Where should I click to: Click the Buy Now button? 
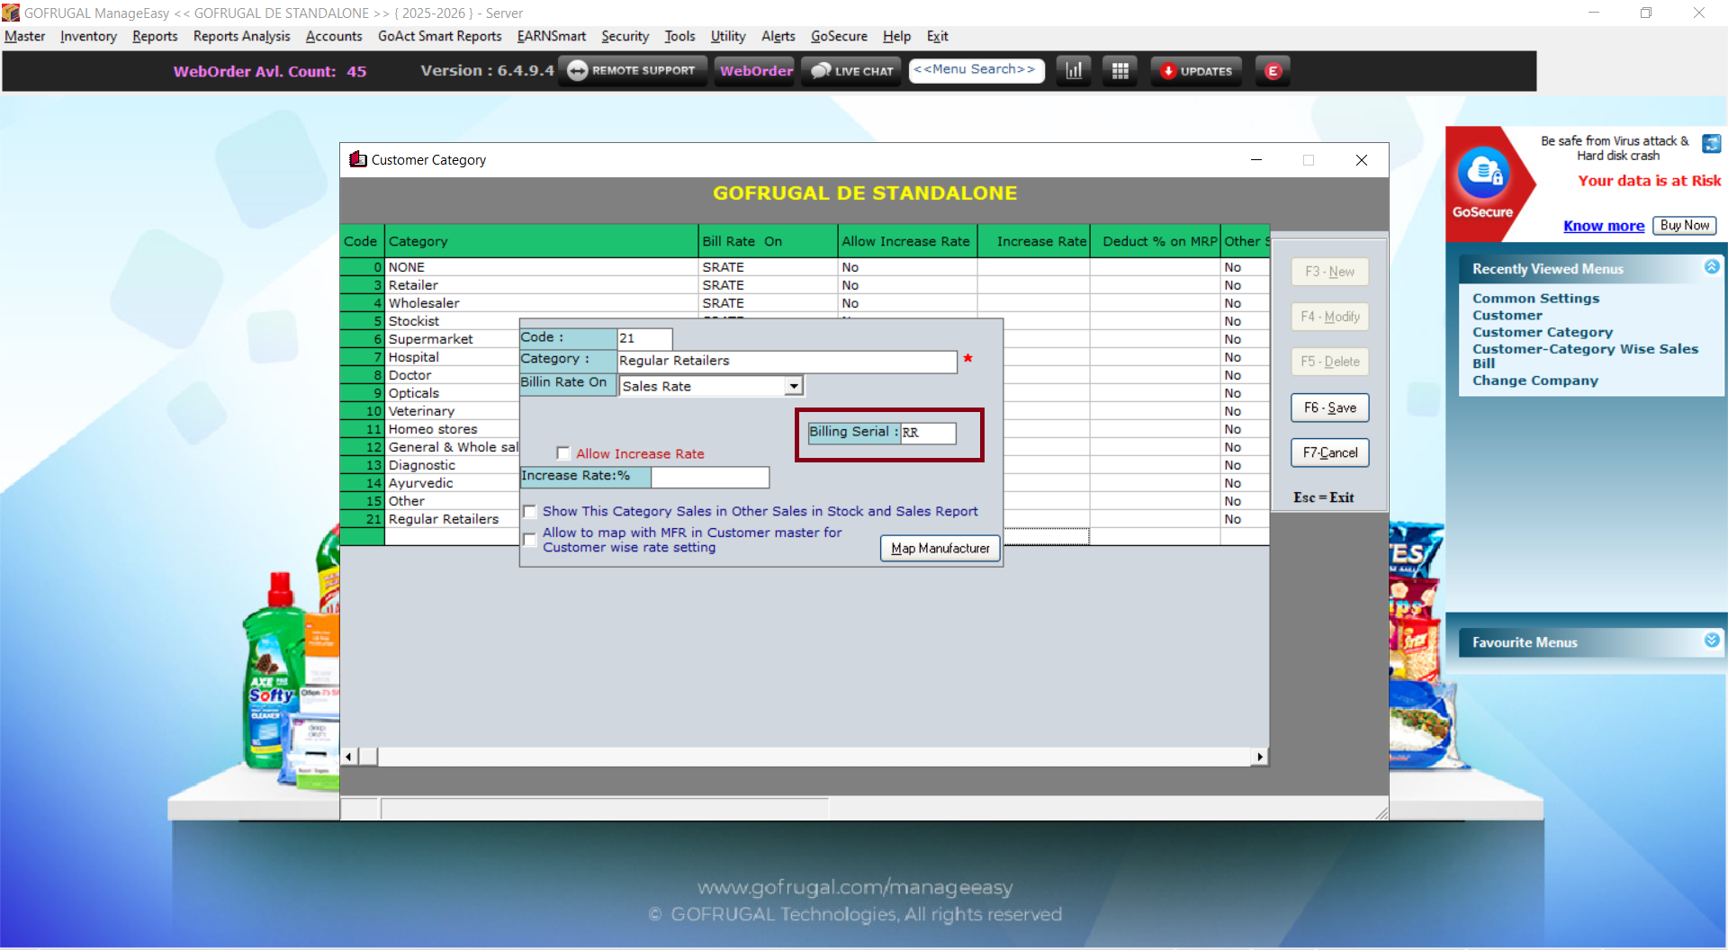pyautogui.click(x=1684, y=226)
